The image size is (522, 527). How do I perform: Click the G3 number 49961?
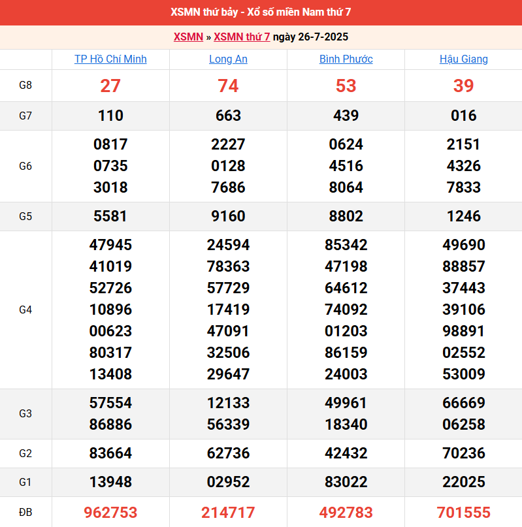(x=346, y=403)
